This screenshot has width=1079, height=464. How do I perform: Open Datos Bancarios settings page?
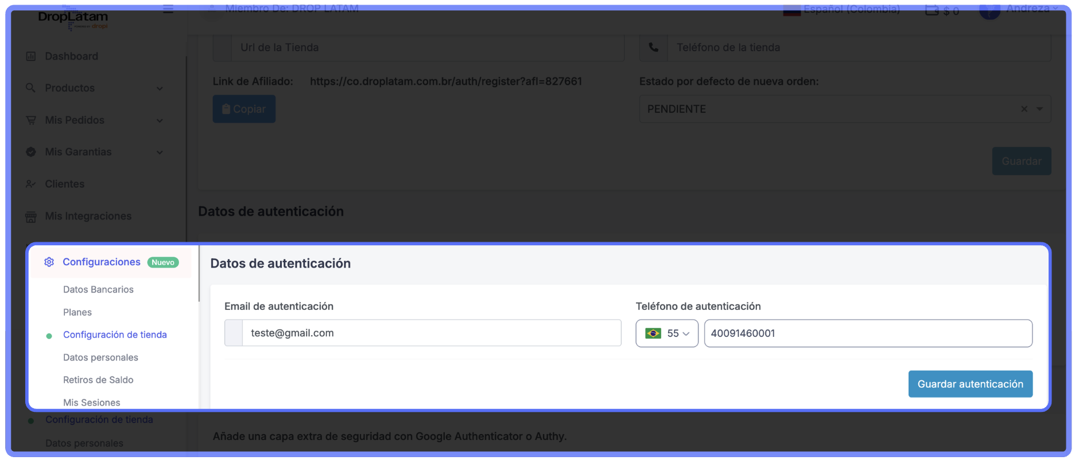[x=98, y=289]
